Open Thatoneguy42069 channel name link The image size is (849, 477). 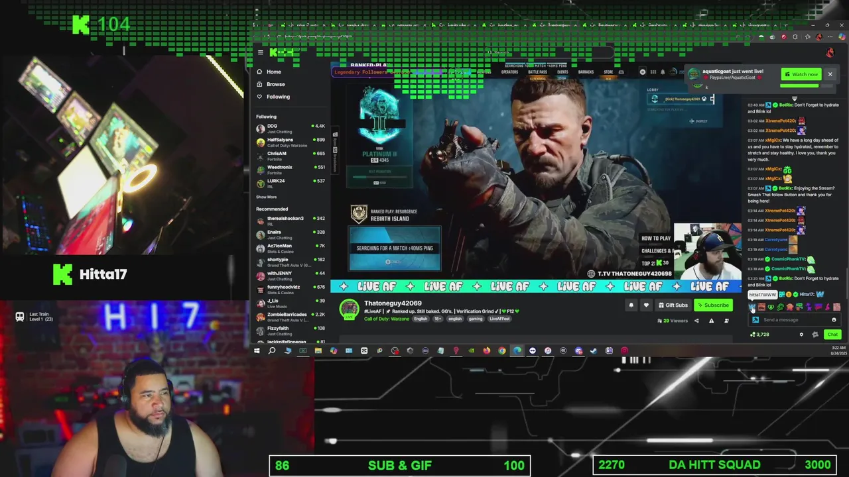point(393,303)
